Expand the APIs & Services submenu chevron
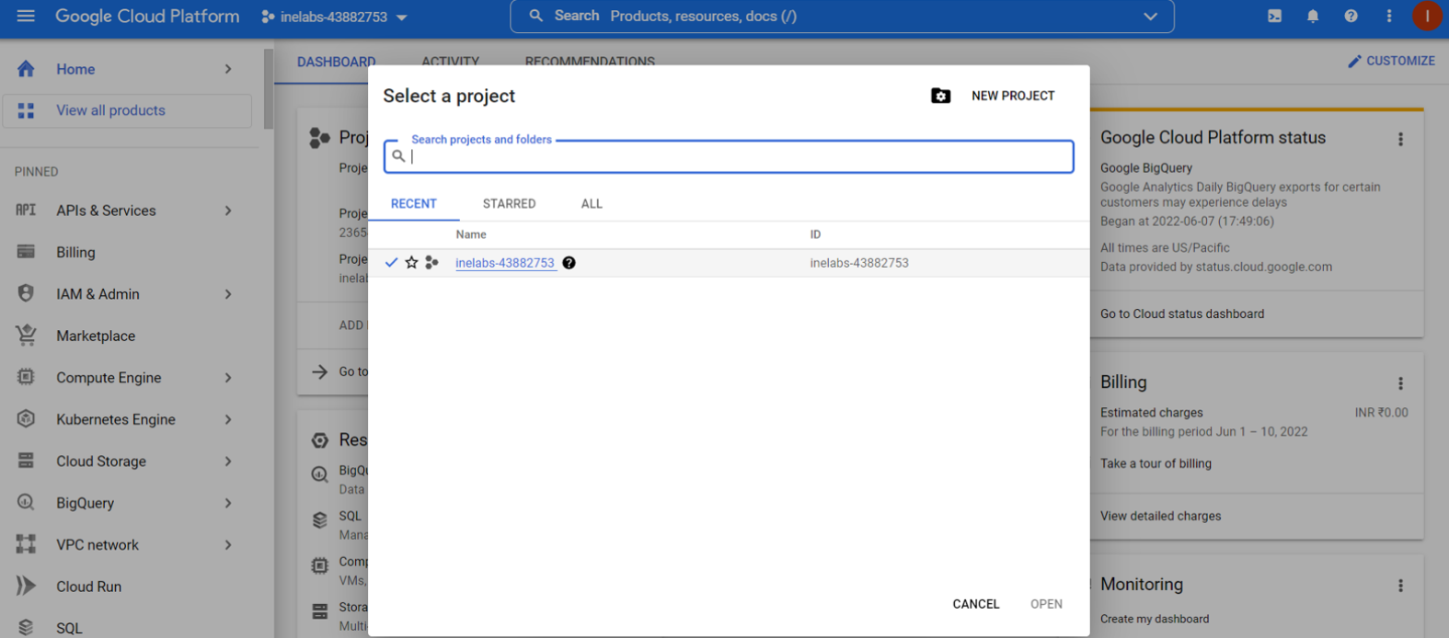1449x638 pixels. (228, 211)
